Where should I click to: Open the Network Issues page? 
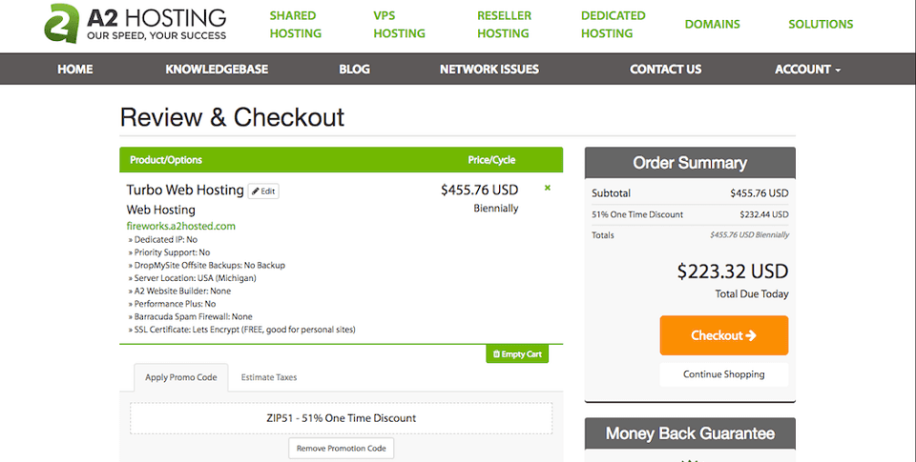coord(489,70)
